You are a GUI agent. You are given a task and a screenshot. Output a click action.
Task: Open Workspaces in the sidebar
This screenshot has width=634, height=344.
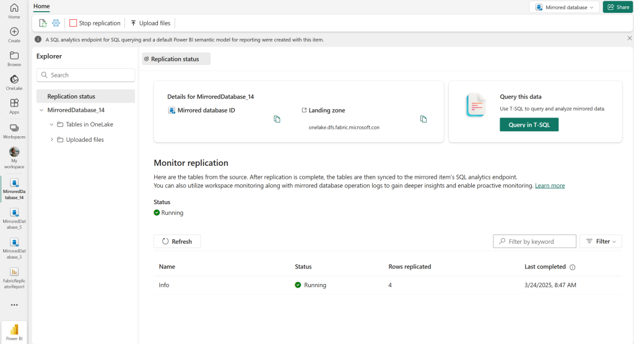point(14,131)
